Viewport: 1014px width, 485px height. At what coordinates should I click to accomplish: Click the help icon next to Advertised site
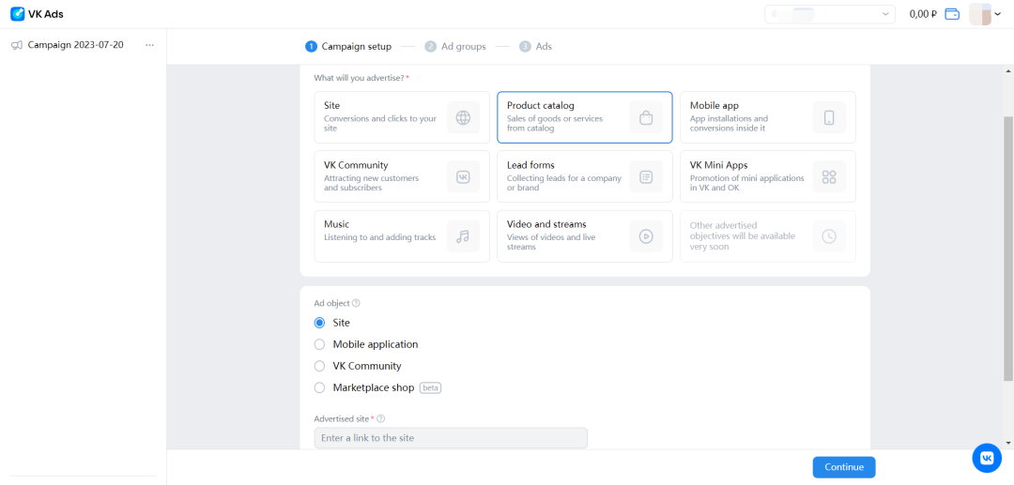point(381,419)
